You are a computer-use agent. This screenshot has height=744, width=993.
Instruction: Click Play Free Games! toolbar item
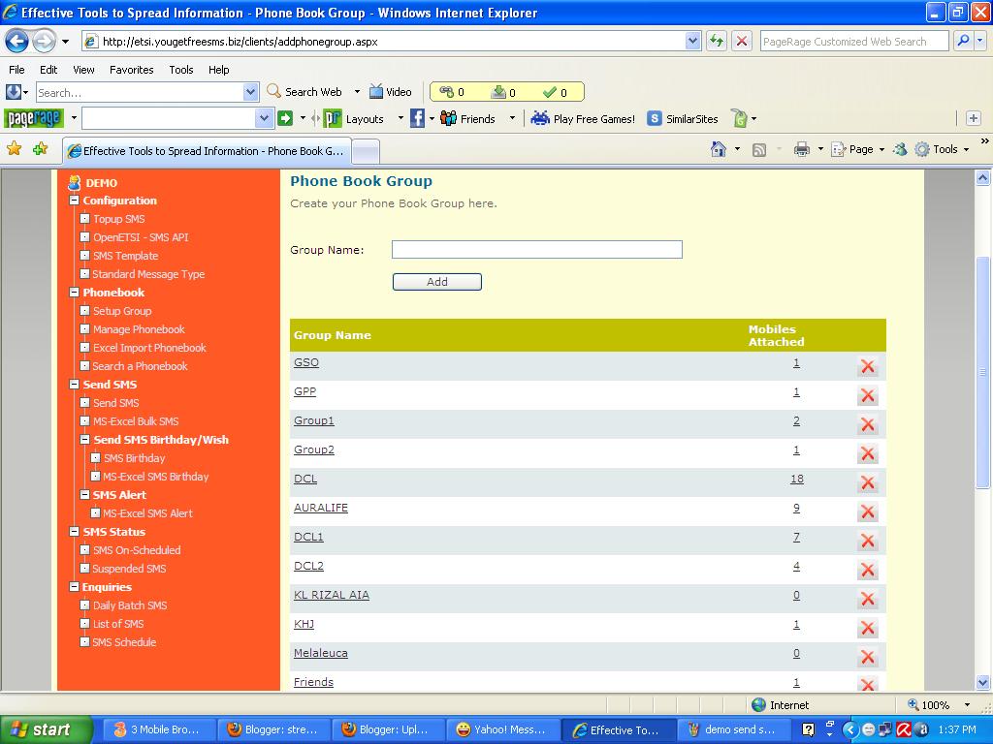pos(583,118)
